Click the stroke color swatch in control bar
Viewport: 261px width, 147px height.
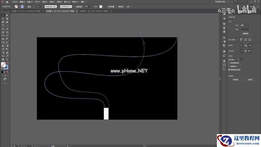(22, 7)
